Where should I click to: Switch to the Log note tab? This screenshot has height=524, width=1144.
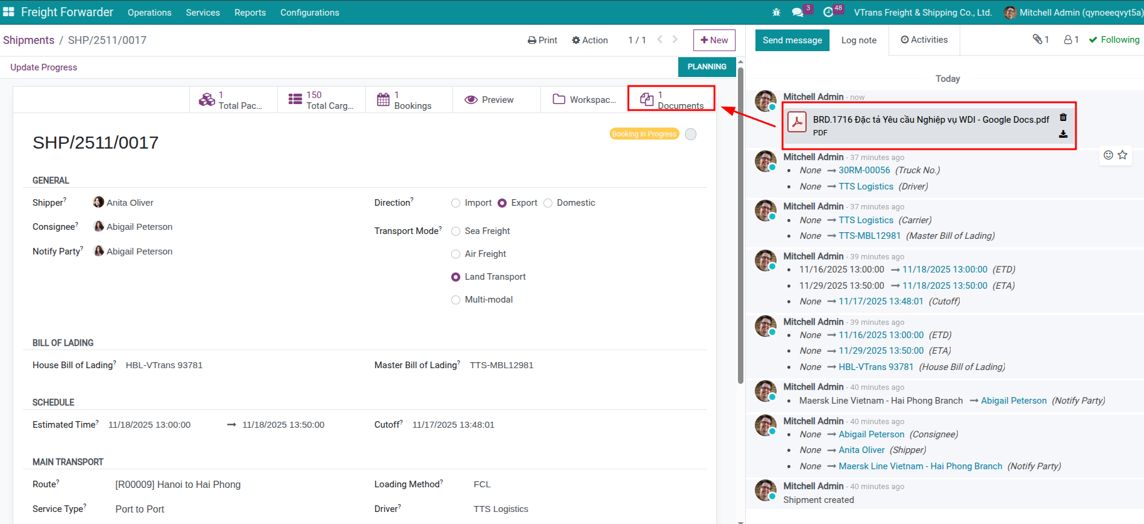[x=858, y=40]
